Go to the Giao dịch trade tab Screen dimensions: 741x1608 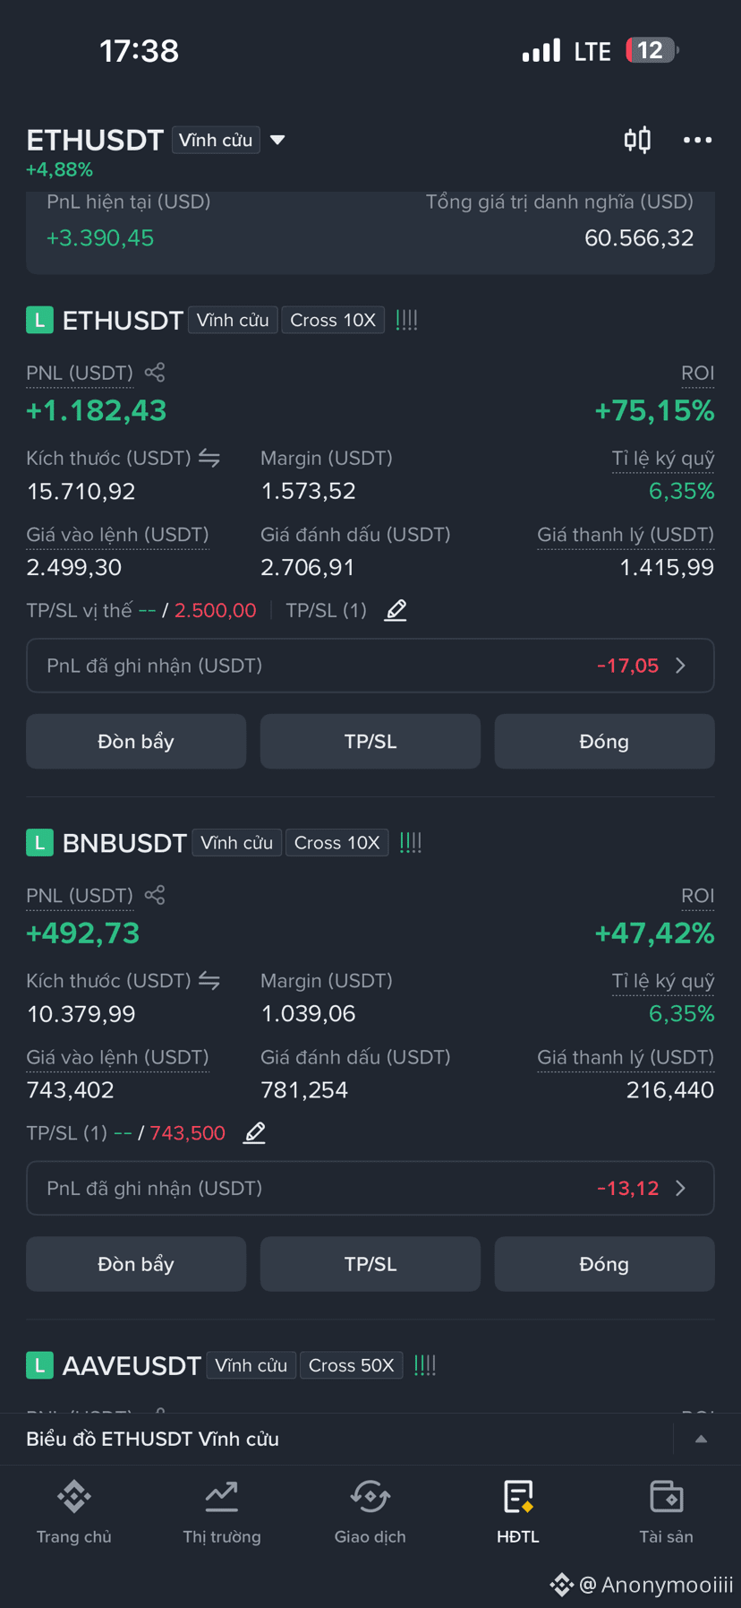(370, 1512)
